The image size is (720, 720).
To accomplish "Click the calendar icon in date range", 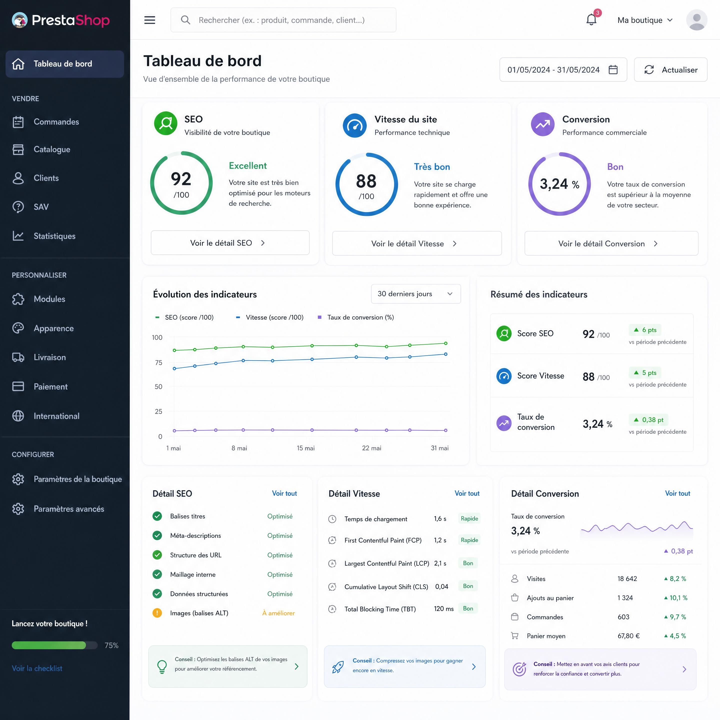I will pos(613,70).
